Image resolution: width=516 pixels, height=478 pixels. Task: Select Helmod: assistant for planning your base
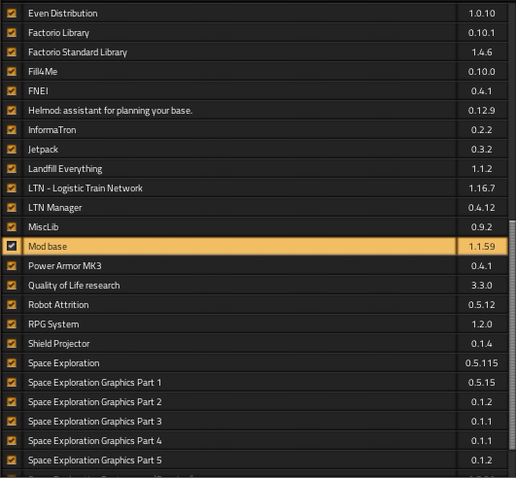[111, 110]
